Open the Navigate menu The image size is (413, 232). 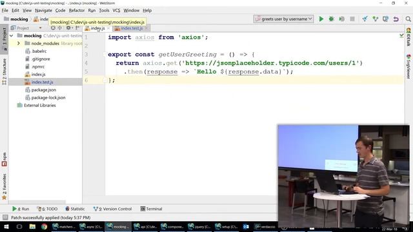(43, 10)
